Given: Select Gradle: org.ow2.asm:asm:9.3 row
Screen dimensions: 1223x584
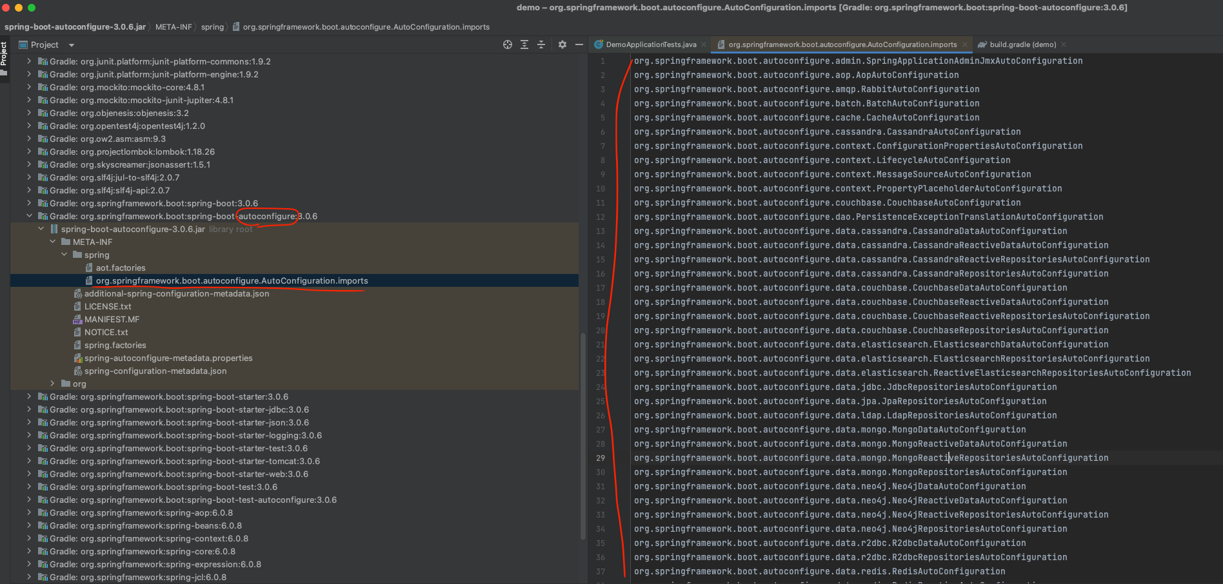Looking at the screenshot, I should 108,139.
